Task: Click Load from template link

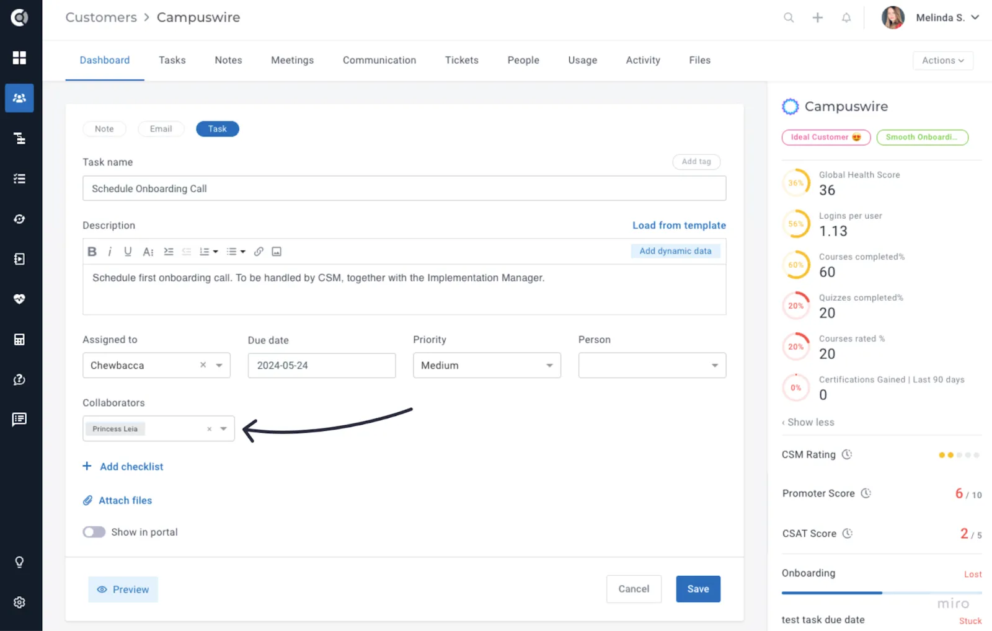Action: point(679,225)
